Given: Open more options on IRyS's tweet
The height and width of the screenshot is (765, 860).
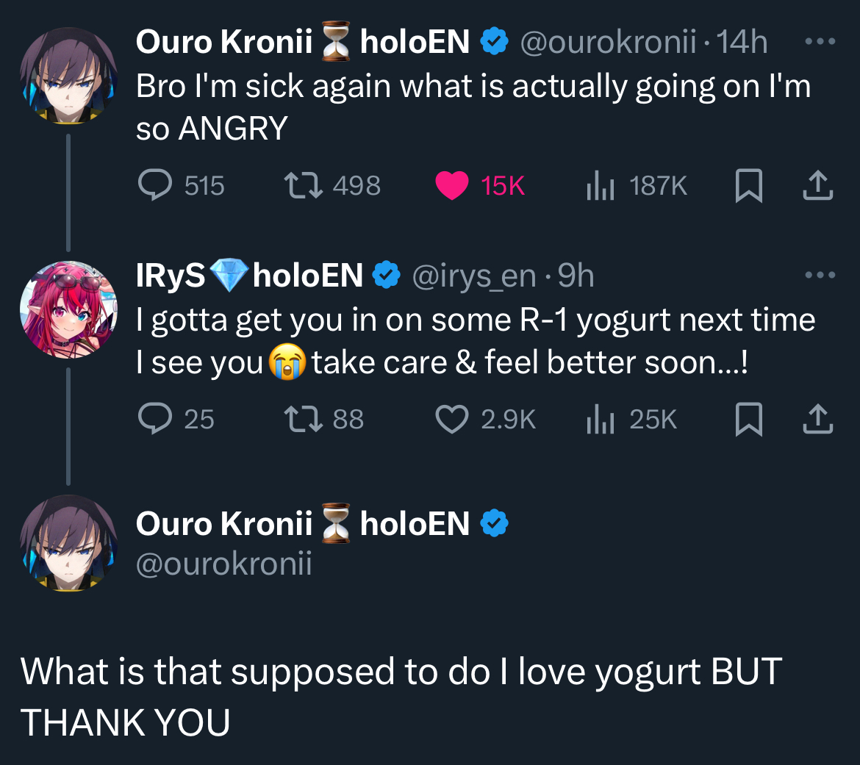Looking at the screenshot, I should pos(820,276).
